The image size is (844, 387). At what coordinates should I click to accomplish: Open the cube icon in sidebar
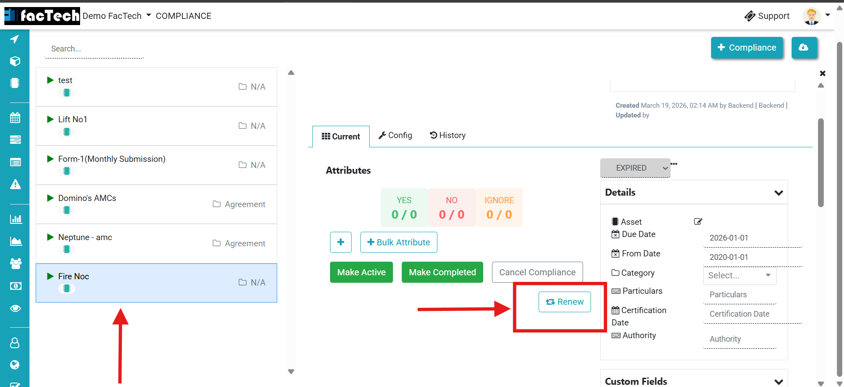click(x=15, y=61)
